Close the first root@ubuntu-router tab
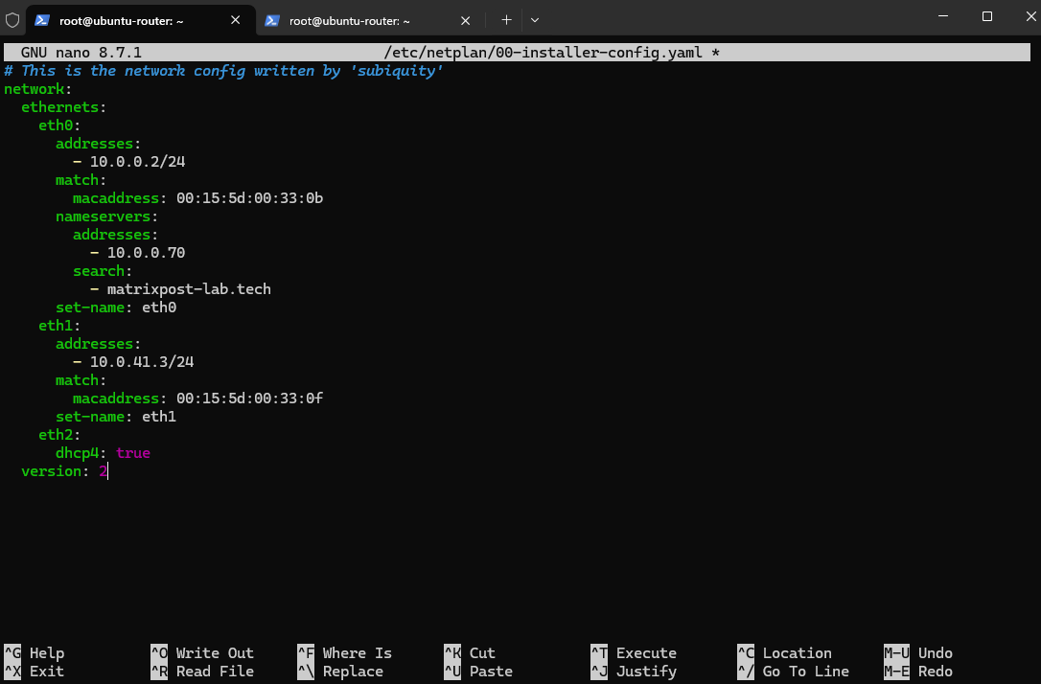The height and width of the screenshot is (684, 1041). 235,20
